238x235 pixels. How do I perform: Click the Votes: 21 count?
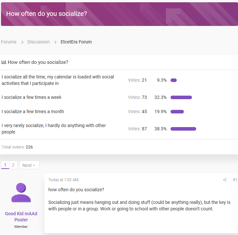pos(137,80)
